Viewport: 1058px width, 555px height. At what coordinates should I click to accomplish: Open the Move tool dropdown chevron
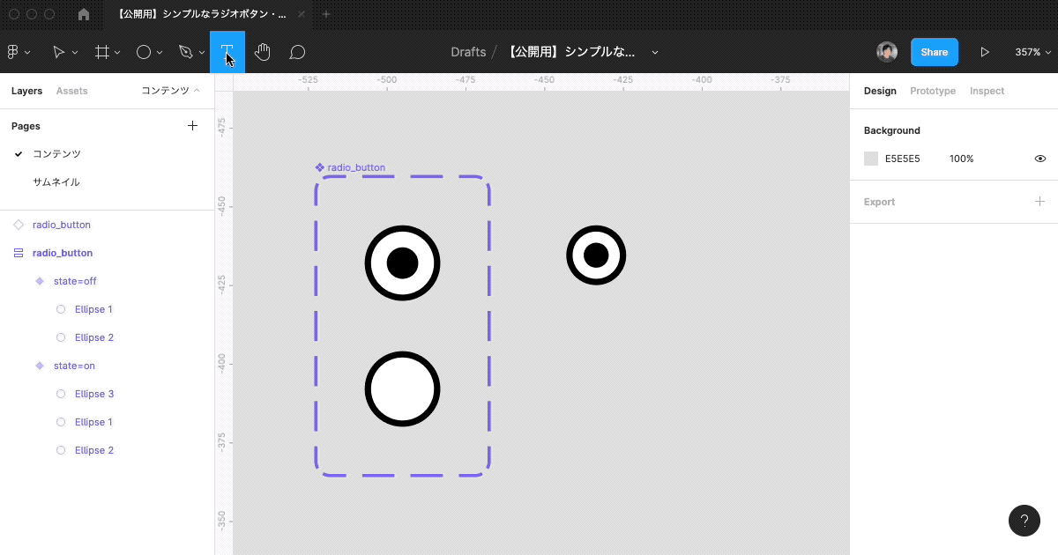click(75, 52)
